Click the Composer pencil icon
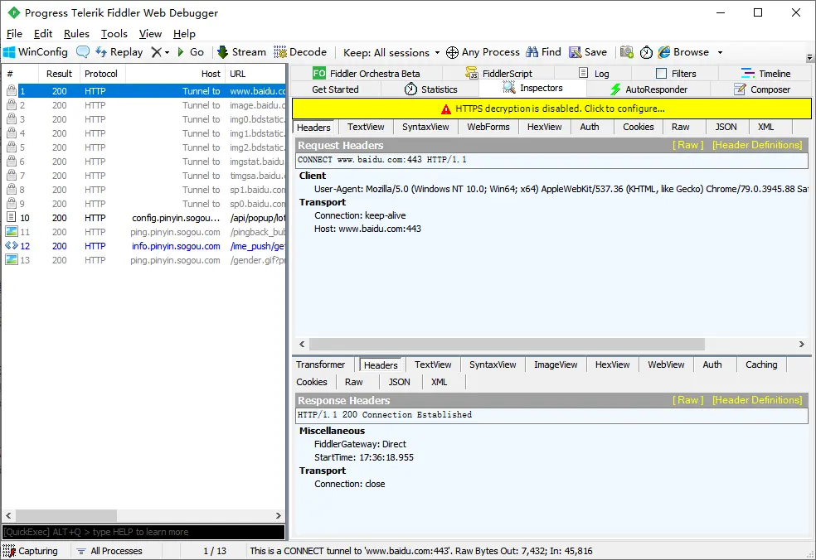The height and width of the screenshot is (560, 816). click(740, 89)
